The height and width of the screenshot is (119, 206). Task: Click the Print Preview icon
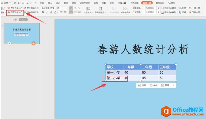[x=27, y=3]
